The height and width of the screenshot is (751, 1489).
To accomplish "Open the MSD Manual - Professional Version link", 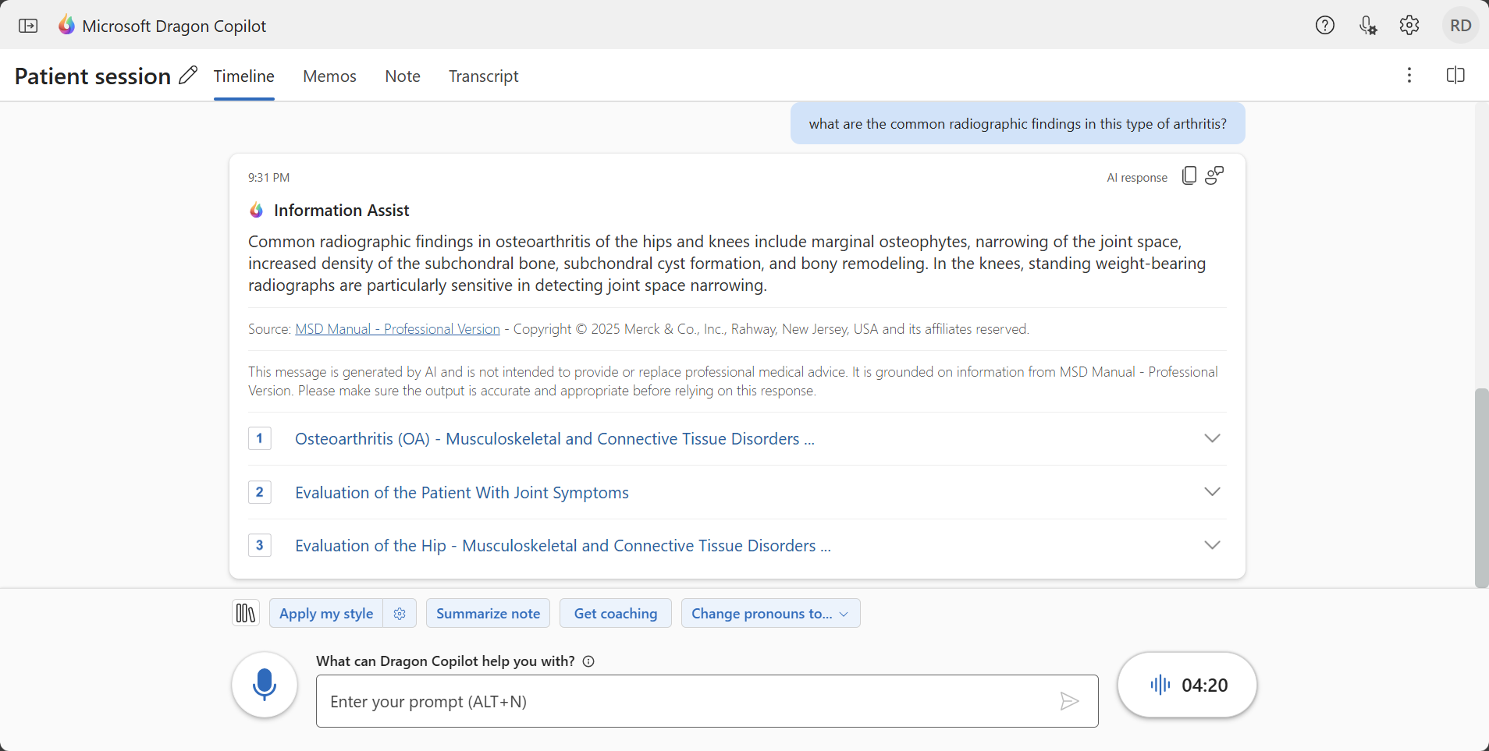I will coord(397,329).
